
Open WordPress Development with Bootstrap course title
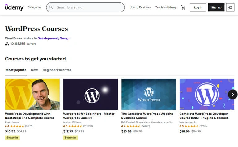pyautogui.click(x=30, y=116)
